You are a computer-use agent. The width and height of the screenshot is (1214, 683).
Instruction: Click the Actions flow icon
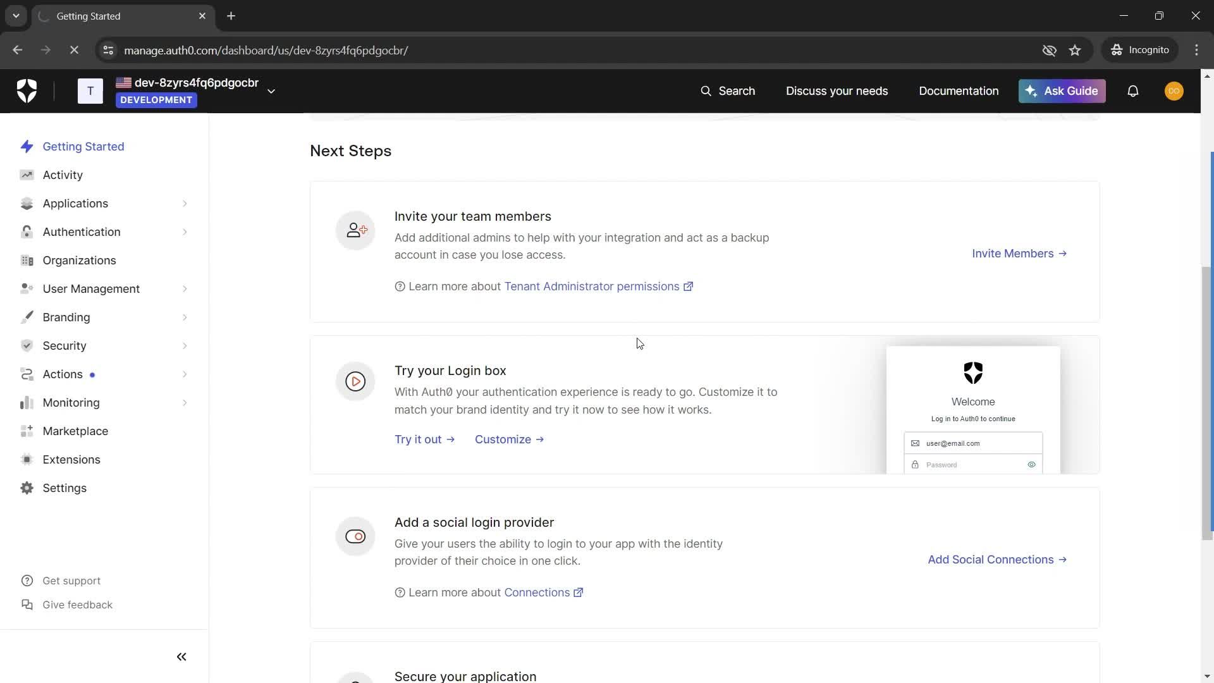[27, 374]
